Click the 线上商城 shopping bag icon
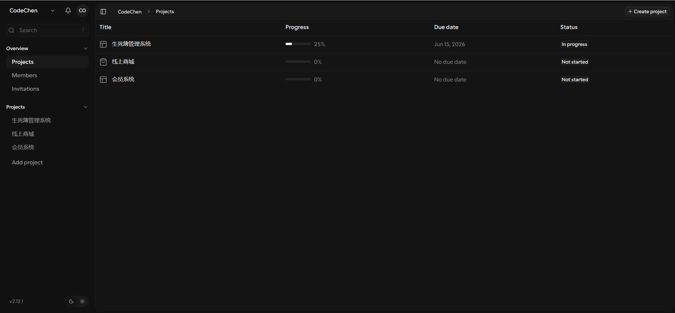Screen dimensions: 675x313 pyautogui.click(x=103, y=62)
